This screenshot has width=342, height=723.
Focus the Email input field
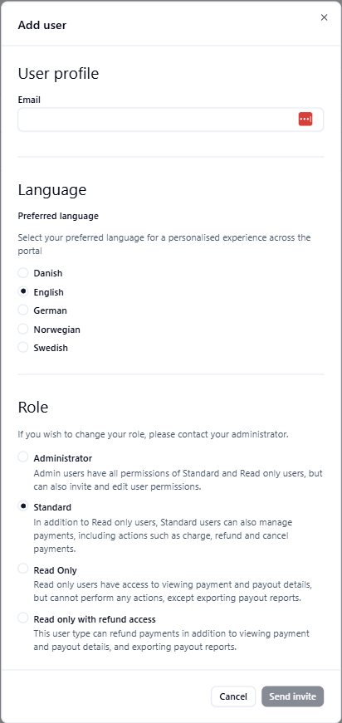pos(170,120)
